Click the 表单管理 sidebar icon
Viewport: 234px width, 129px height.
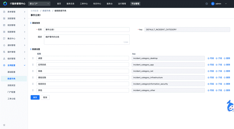pos(4,12)
